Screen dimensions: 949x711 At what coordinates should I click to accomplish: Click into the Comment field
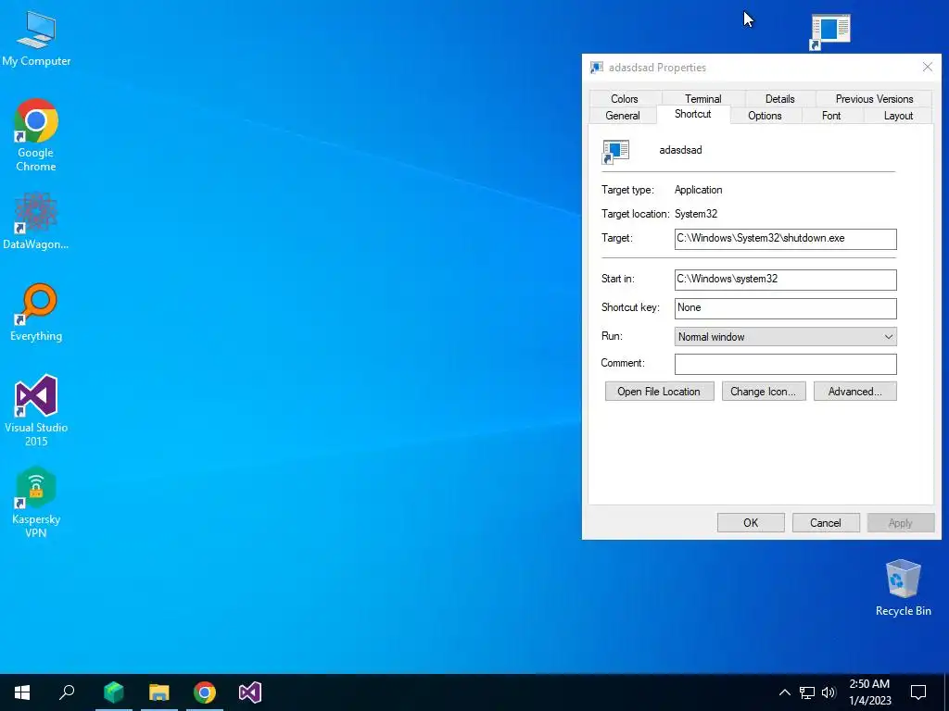pos(786,364)
